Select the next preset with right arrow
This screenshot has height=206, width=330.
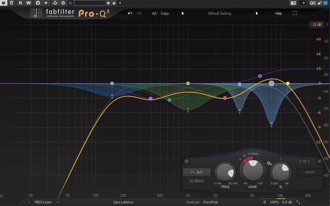coord(257,13)
